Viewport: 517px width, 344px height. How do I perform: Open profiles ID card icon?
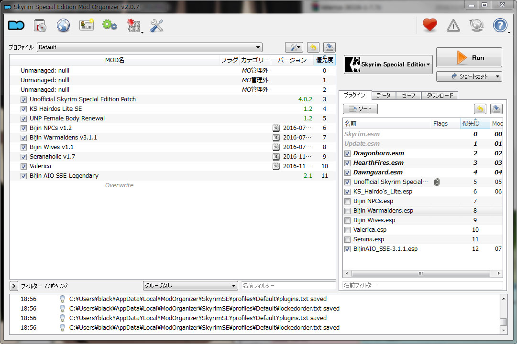(x=87, y=25)
